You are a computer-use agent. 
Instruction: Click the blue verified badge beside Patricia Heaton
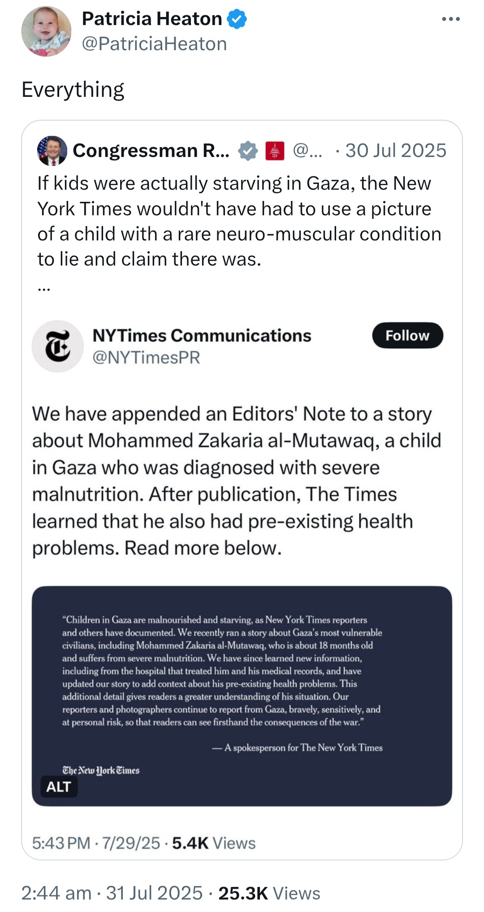click(x=237, y=19)
